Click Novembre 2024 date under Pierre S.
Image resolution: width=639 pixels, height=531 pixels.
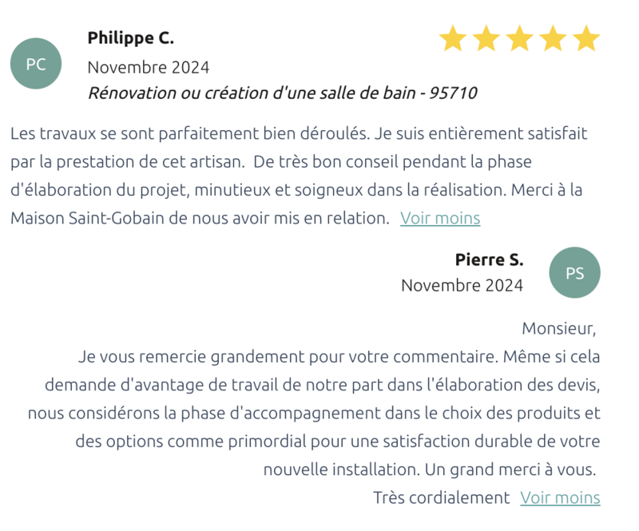tap(462, 285)
